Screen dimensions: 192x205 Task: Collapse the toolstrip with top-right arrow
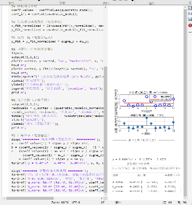pyautogui.click(x=190, y=3)
